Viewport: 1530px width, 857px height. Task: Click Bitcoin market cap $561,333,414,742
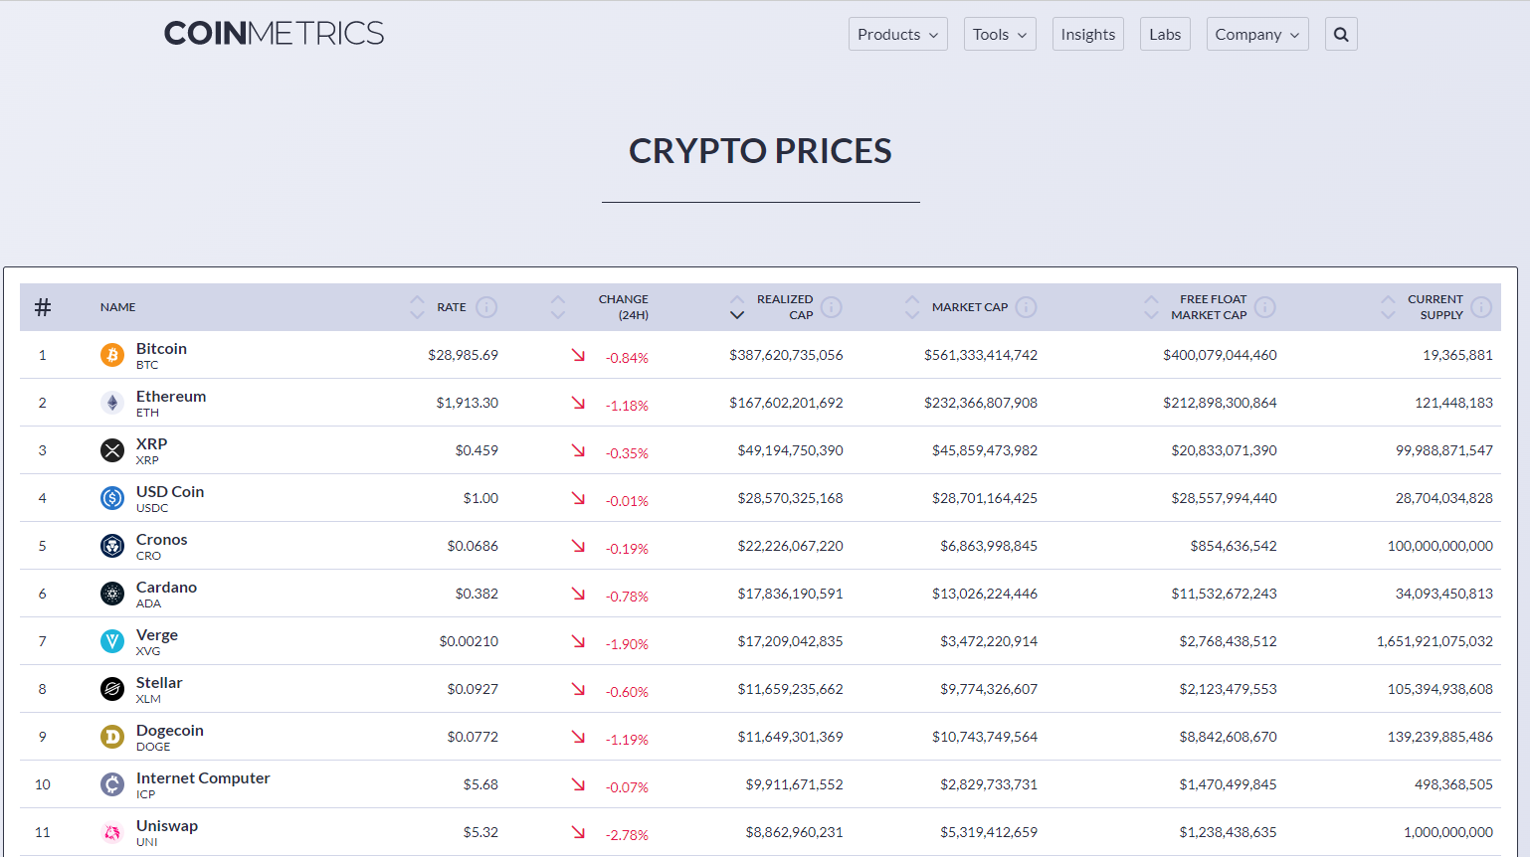click(981, 355)
